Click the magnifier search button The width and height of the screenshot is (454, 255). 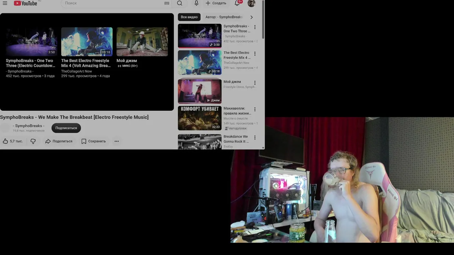[180, 3]
